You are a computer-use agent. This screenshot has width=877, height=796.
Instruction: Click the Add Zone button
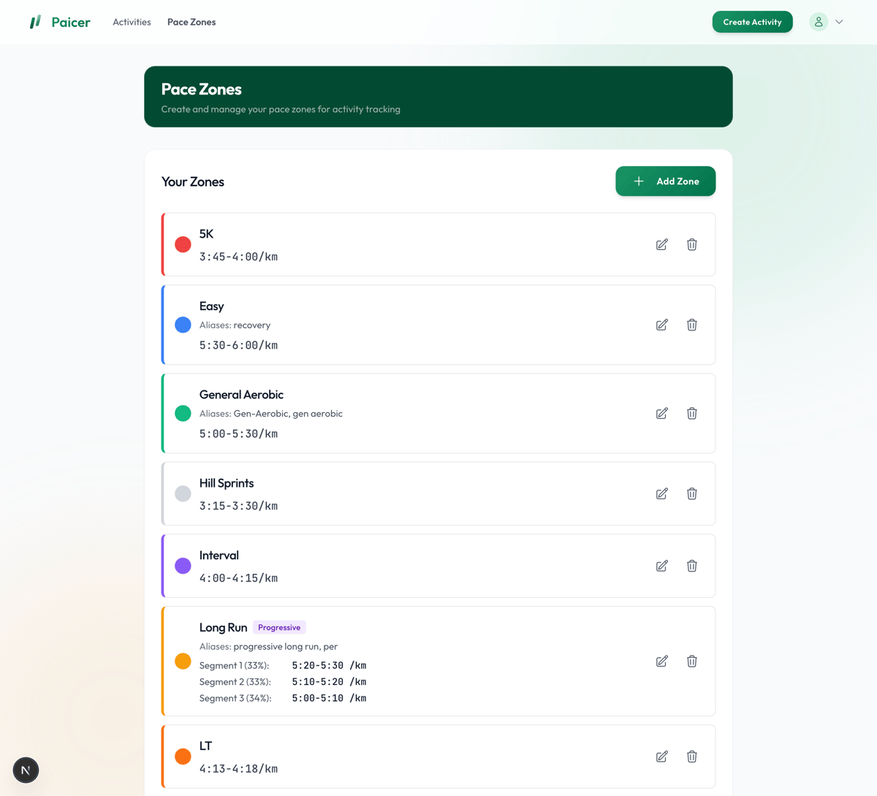[665, 181]
